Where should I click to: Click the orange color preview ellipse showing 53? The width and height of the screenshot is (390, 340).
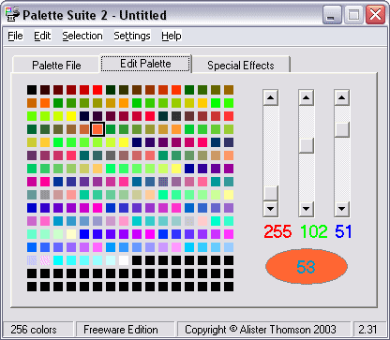point(307,266)
